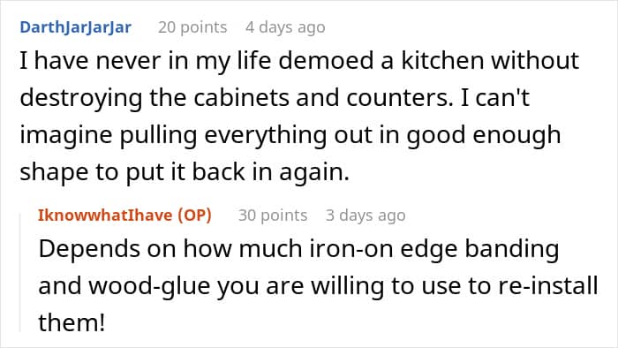Open IknowwhatIhave (OP) user profile
Viewport: 618px width, 348px height.
[x=125, y=216]
